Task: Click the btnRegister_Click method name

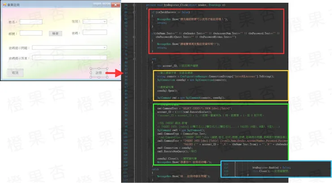Action: pos(176,5)
